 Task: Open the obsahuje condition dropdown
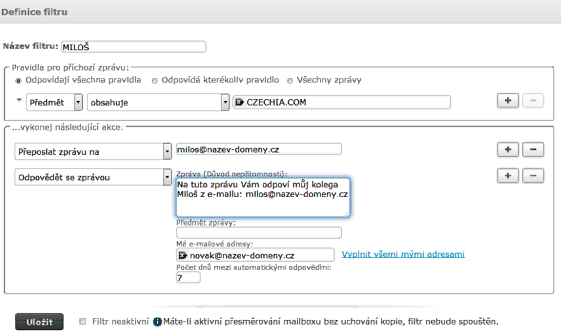point(225,102)
